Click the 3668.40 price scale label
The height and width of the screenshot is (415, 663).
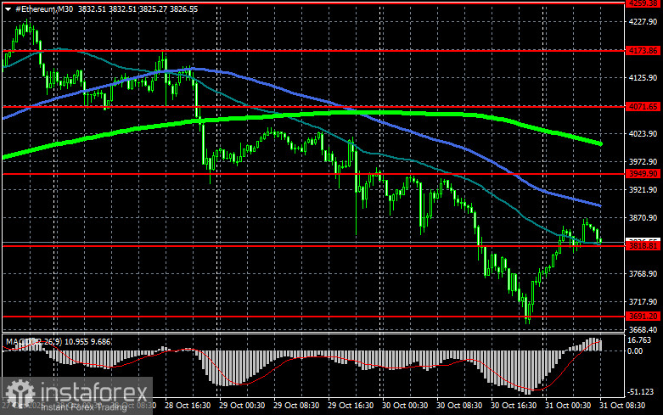[x=643, y=329]
